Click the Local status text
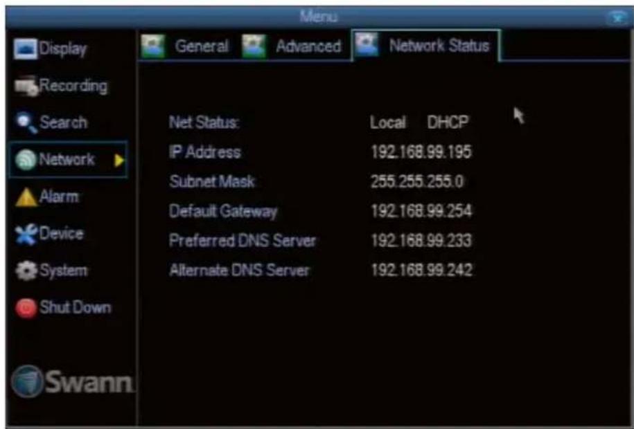 coord(387,122)
